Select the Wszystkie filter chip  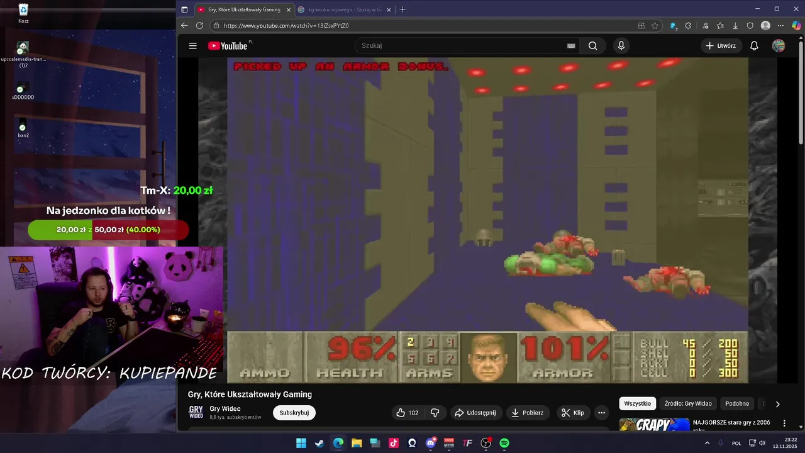point(638,403)
